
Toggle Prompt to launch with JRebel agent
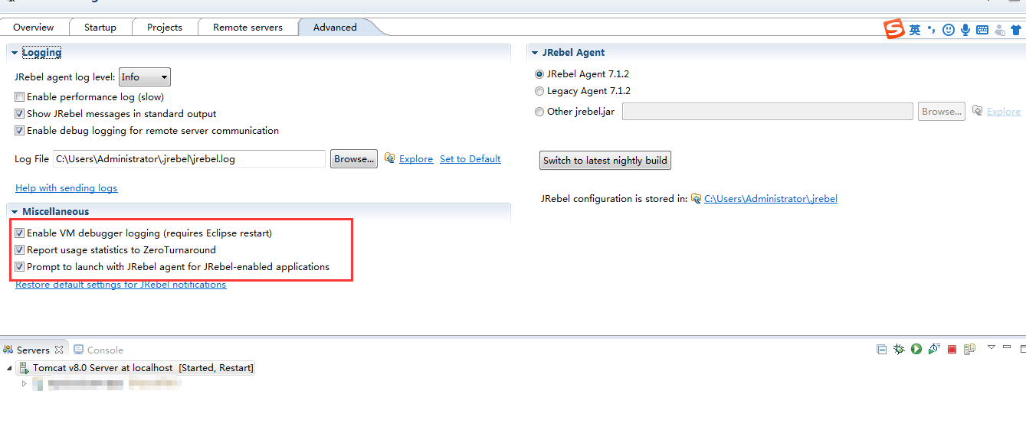coord(20,267)
